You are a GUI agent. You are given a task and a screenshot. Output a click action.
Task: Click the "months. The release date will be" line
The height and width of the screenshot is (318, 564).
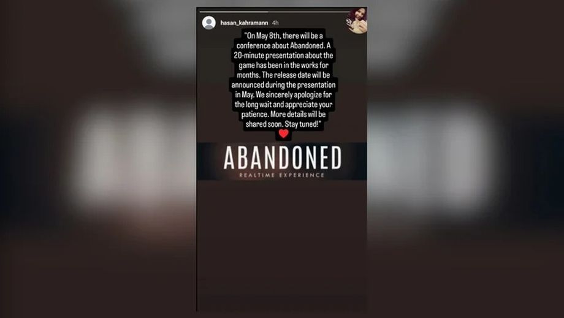coord(283,75)
